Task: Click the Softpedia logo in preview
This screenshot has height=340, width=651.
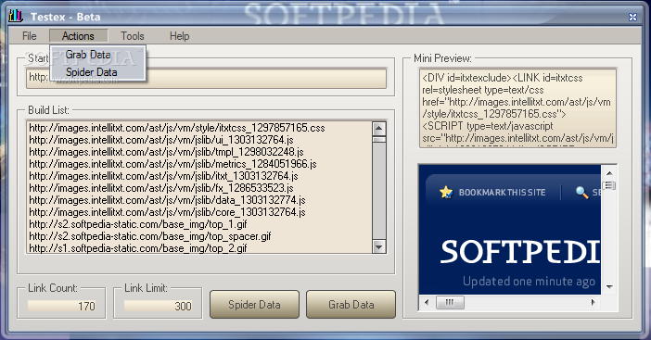Action: point(520,251)
